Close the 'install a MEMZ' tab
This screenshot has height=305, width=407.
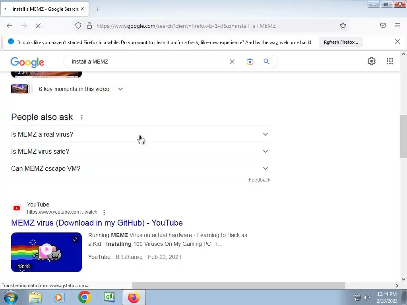[82, 9]
